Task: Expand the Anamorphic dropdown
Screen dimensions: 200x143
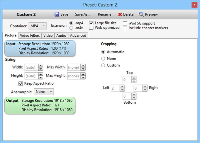Action: [x=44, y=92]
